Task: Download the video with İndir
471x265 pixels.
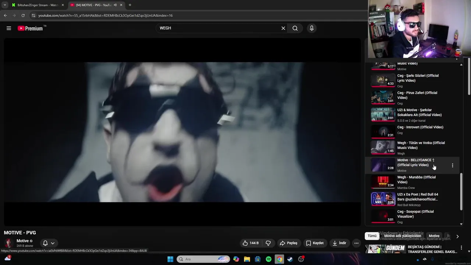Action: pos(339,243)
